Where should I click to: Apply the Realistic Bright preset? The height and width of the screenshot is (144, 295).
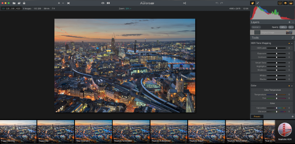(207, 131)
